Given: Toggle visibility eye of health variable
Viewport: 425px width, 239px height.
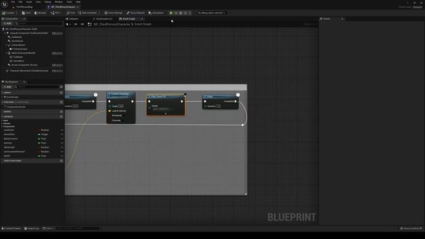Looking at the screenshot, I should [62, 156].
